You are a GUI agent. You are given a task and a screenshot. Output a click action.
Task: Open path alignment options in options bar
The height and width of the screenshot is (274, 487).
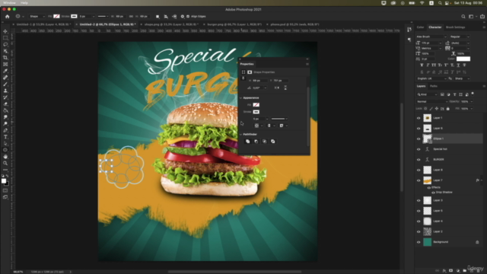(166, 17)
